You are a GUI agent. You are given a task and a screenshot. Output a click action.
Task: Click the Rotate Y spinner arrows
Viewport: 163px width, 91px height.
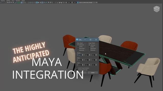coord(89,55)
